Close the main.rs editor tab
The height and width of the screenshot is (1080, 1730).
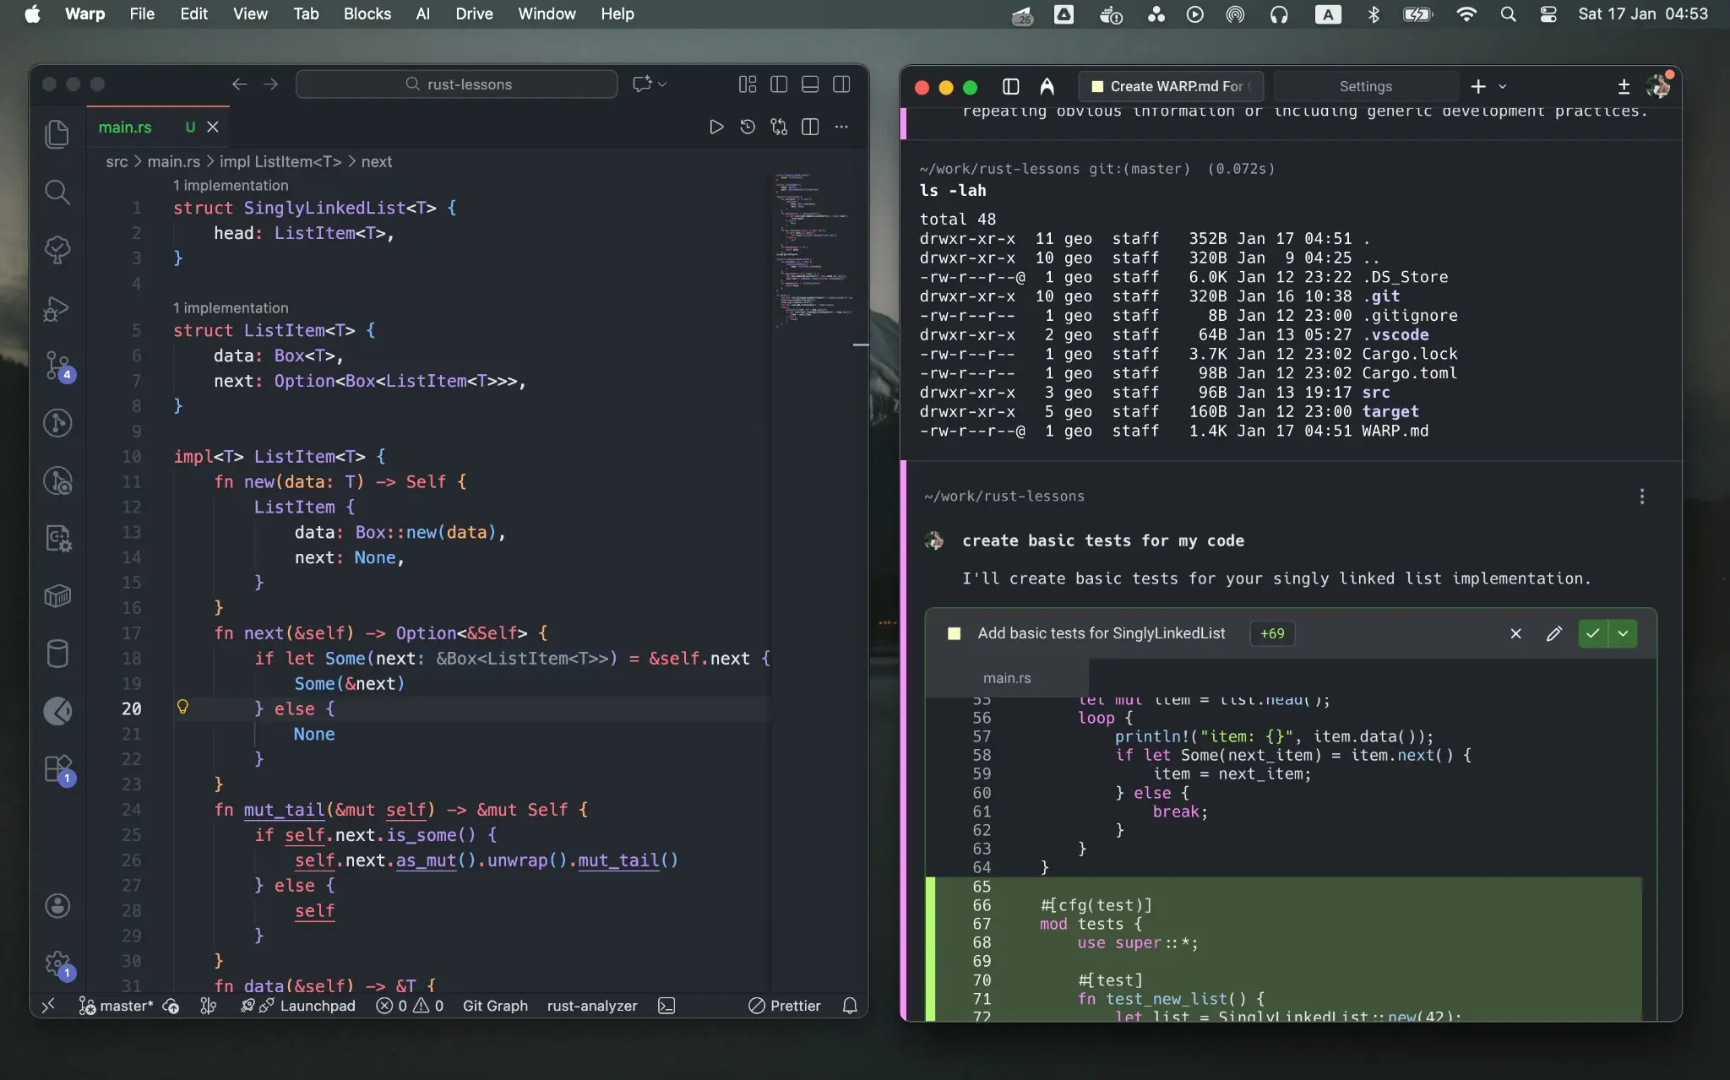(213, 127)
